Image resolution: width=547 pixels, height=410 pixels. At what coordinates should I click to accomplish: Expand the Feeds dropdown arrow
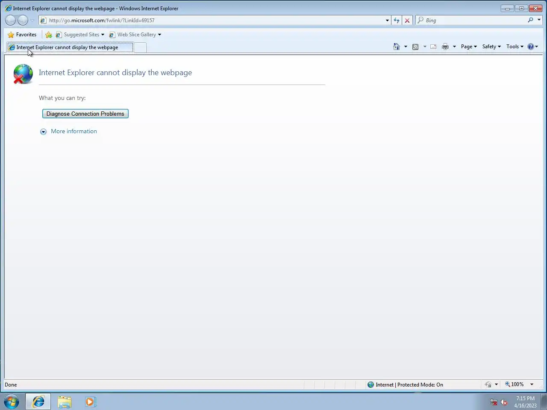pyautogui.click(x=425, y=47)
